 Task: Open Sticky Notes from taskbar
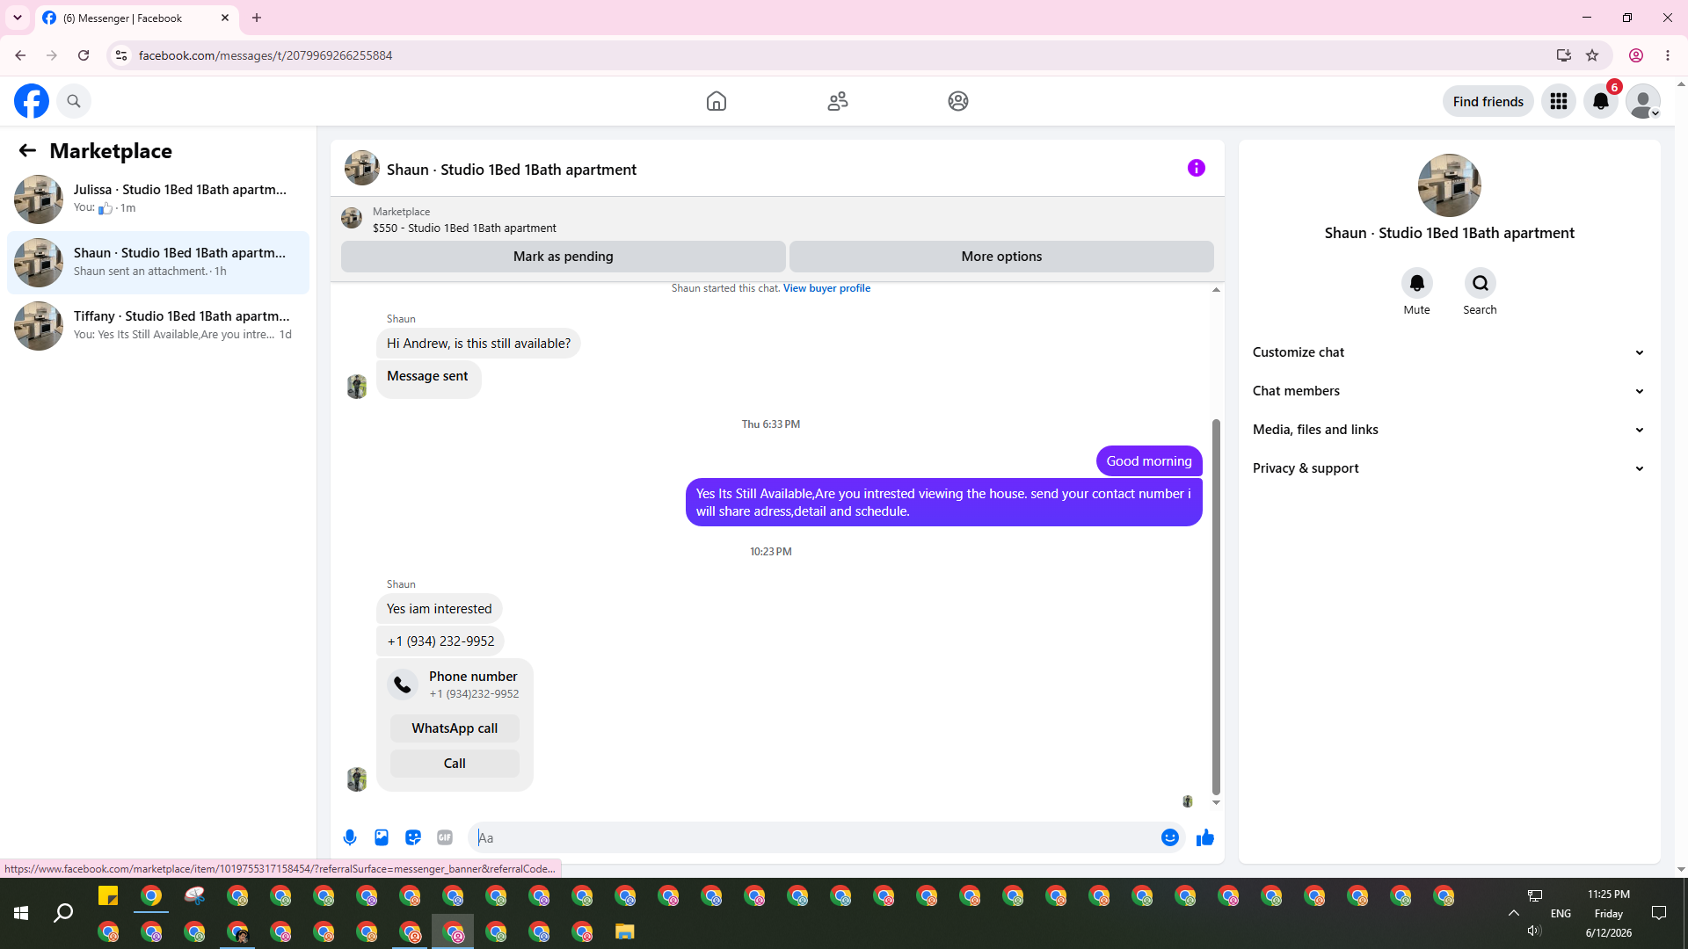[x=108, y=896]
